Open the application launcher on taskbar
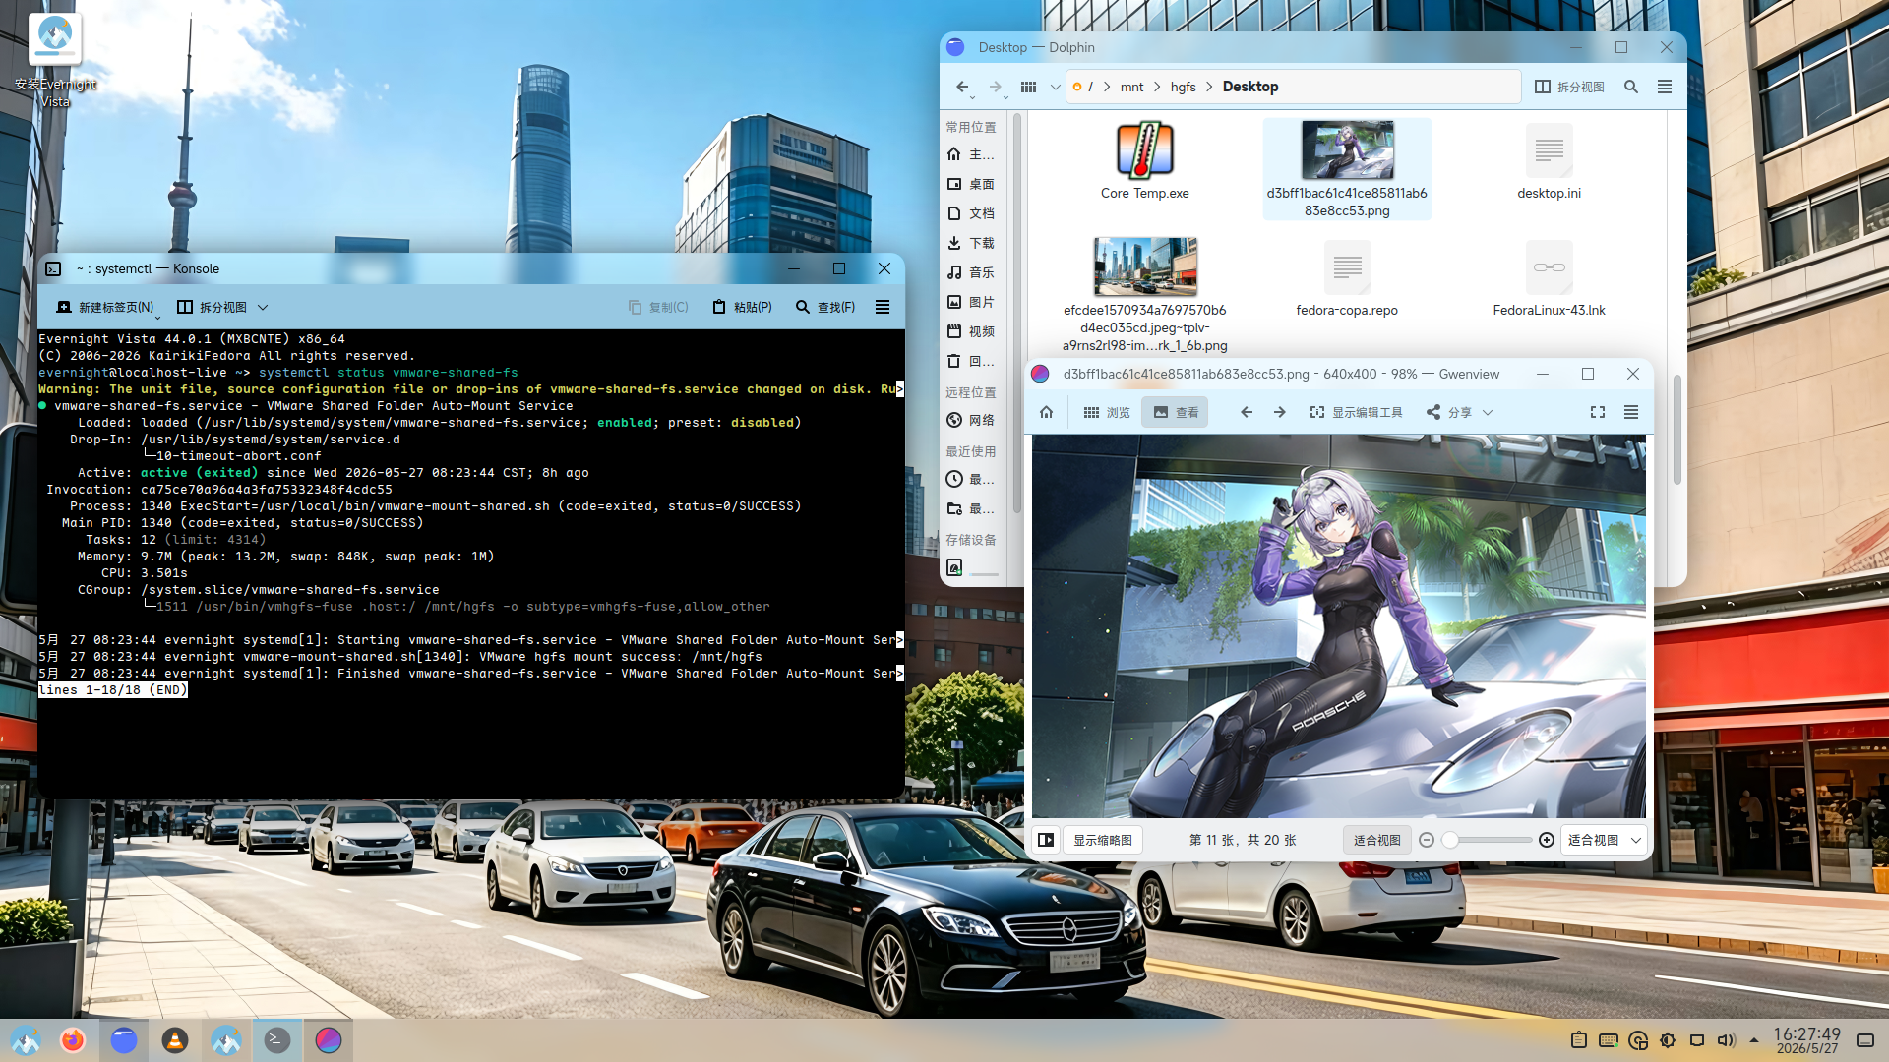Screen dimensions: 1889x1062 [x=26, y=1040]
